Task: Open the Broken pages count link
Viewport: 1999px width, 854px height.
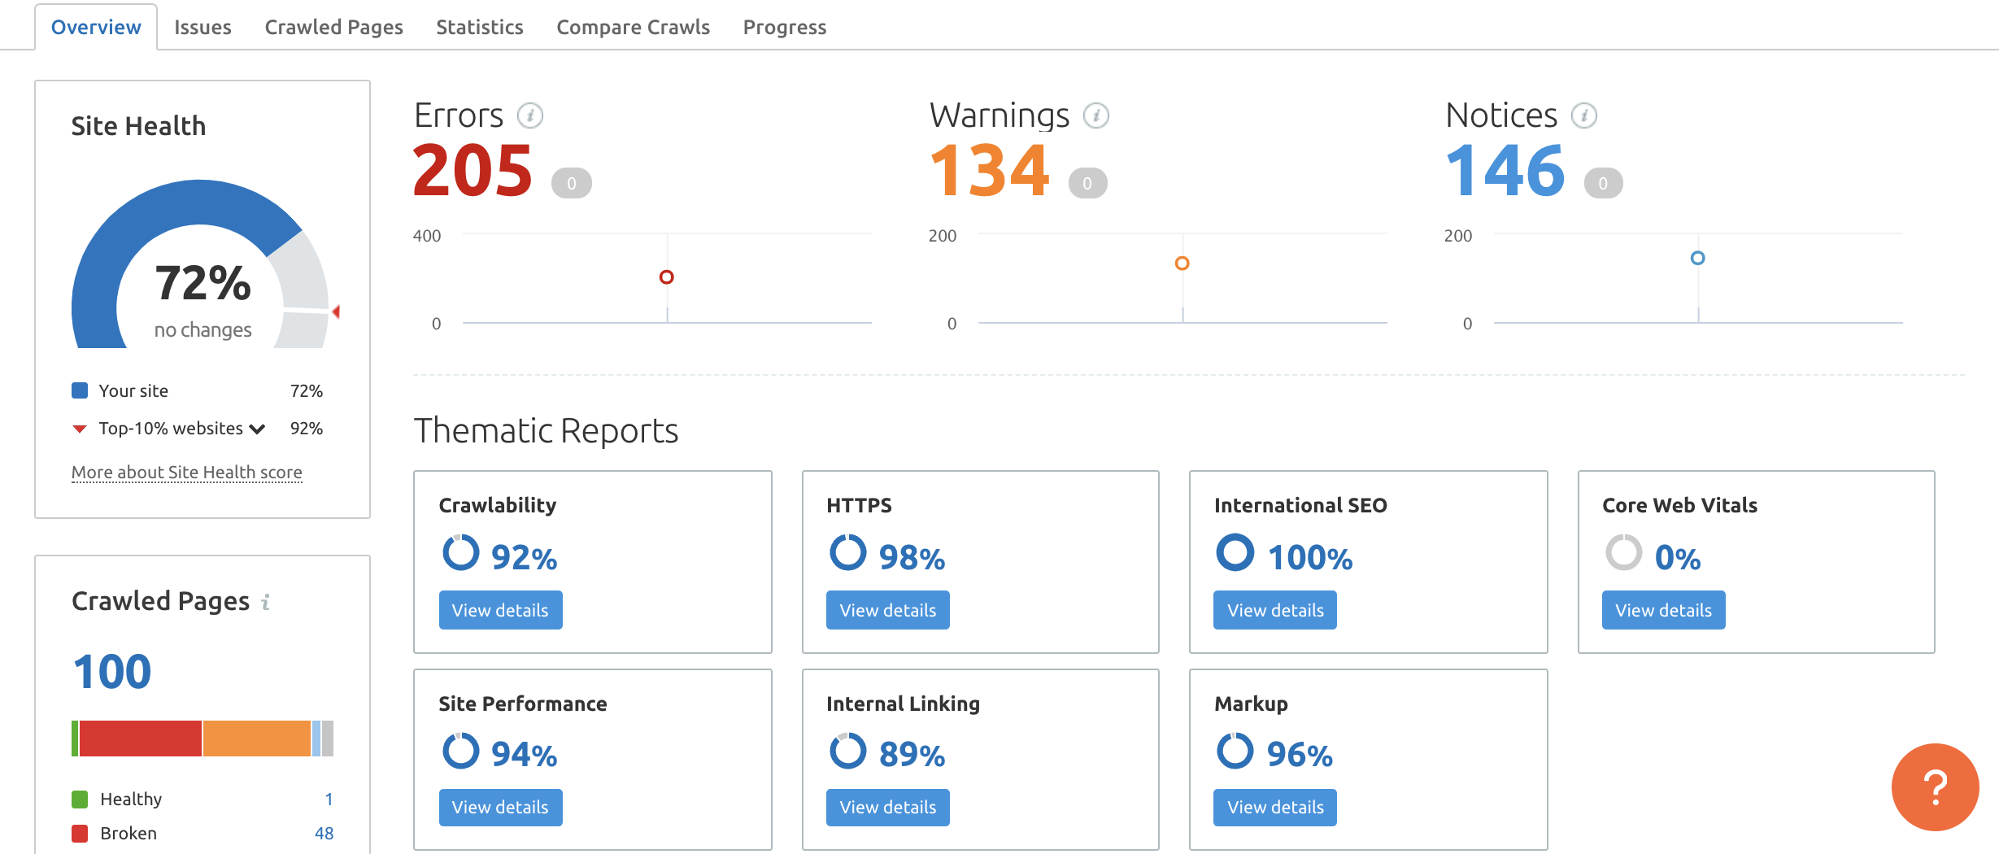Action: pos(325,833)
